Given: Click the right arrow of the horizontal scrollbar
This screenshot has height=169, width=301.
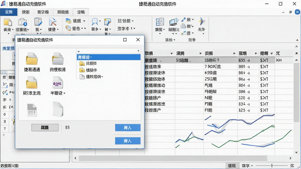Looking at the screenshot, I should (290, 158).
